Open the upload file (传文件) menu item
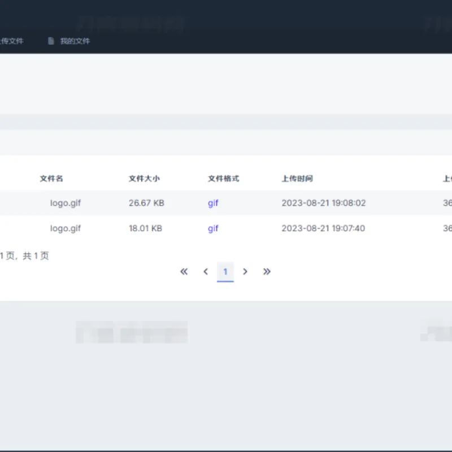This screenshot has width=452, height=452. click(x=11, y=41)
